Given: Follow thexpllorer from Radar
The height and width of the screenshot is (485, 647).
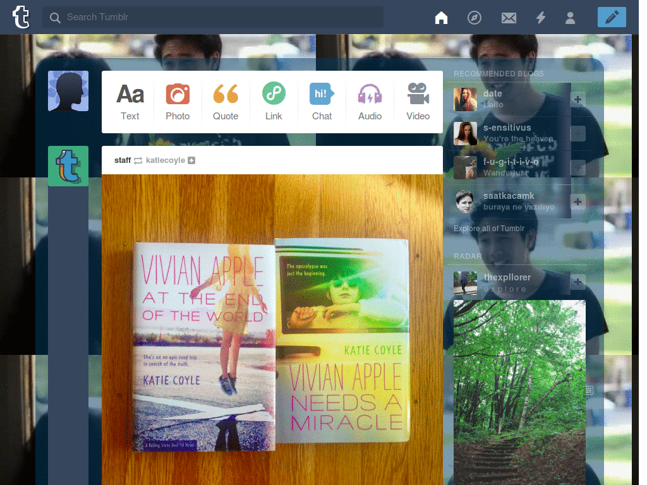Looking at the screenshot, I should 577,282.
